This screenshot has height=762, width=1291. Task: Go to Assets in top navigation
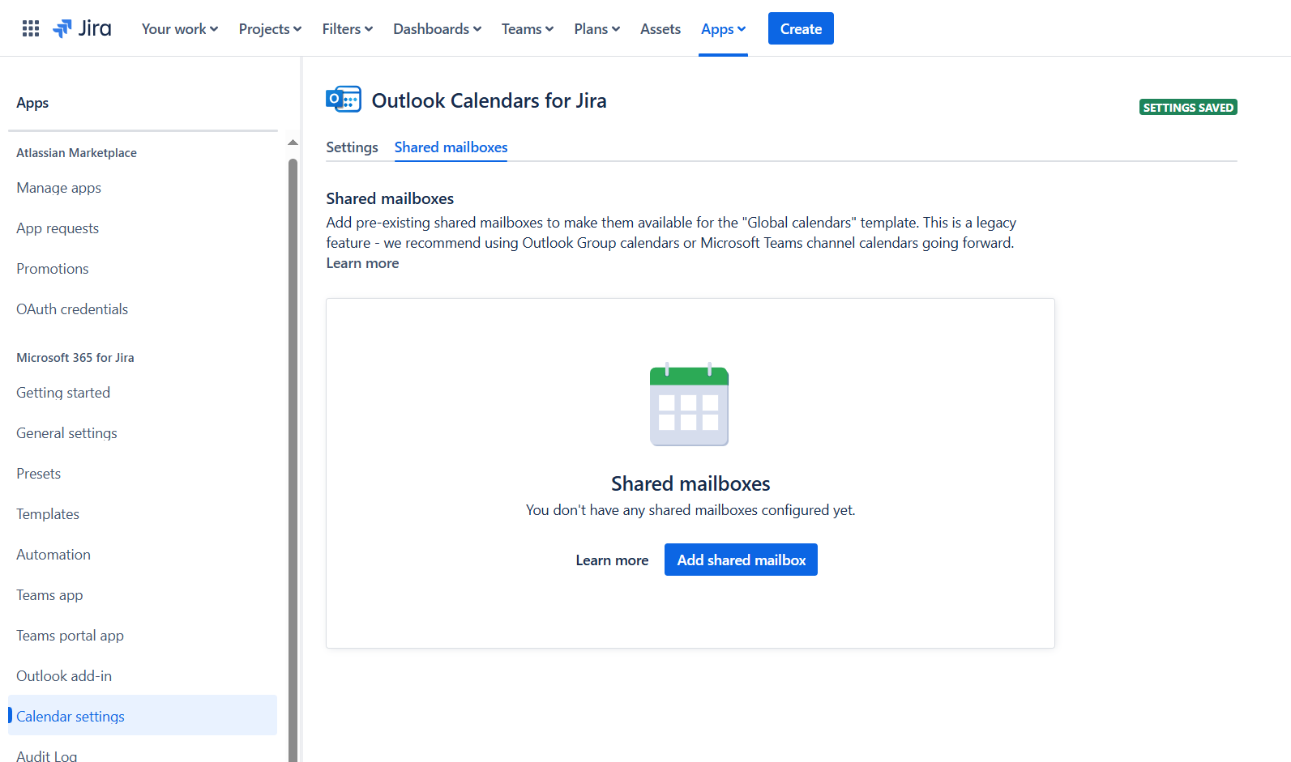pyautogui.click(x=660, y=29)
